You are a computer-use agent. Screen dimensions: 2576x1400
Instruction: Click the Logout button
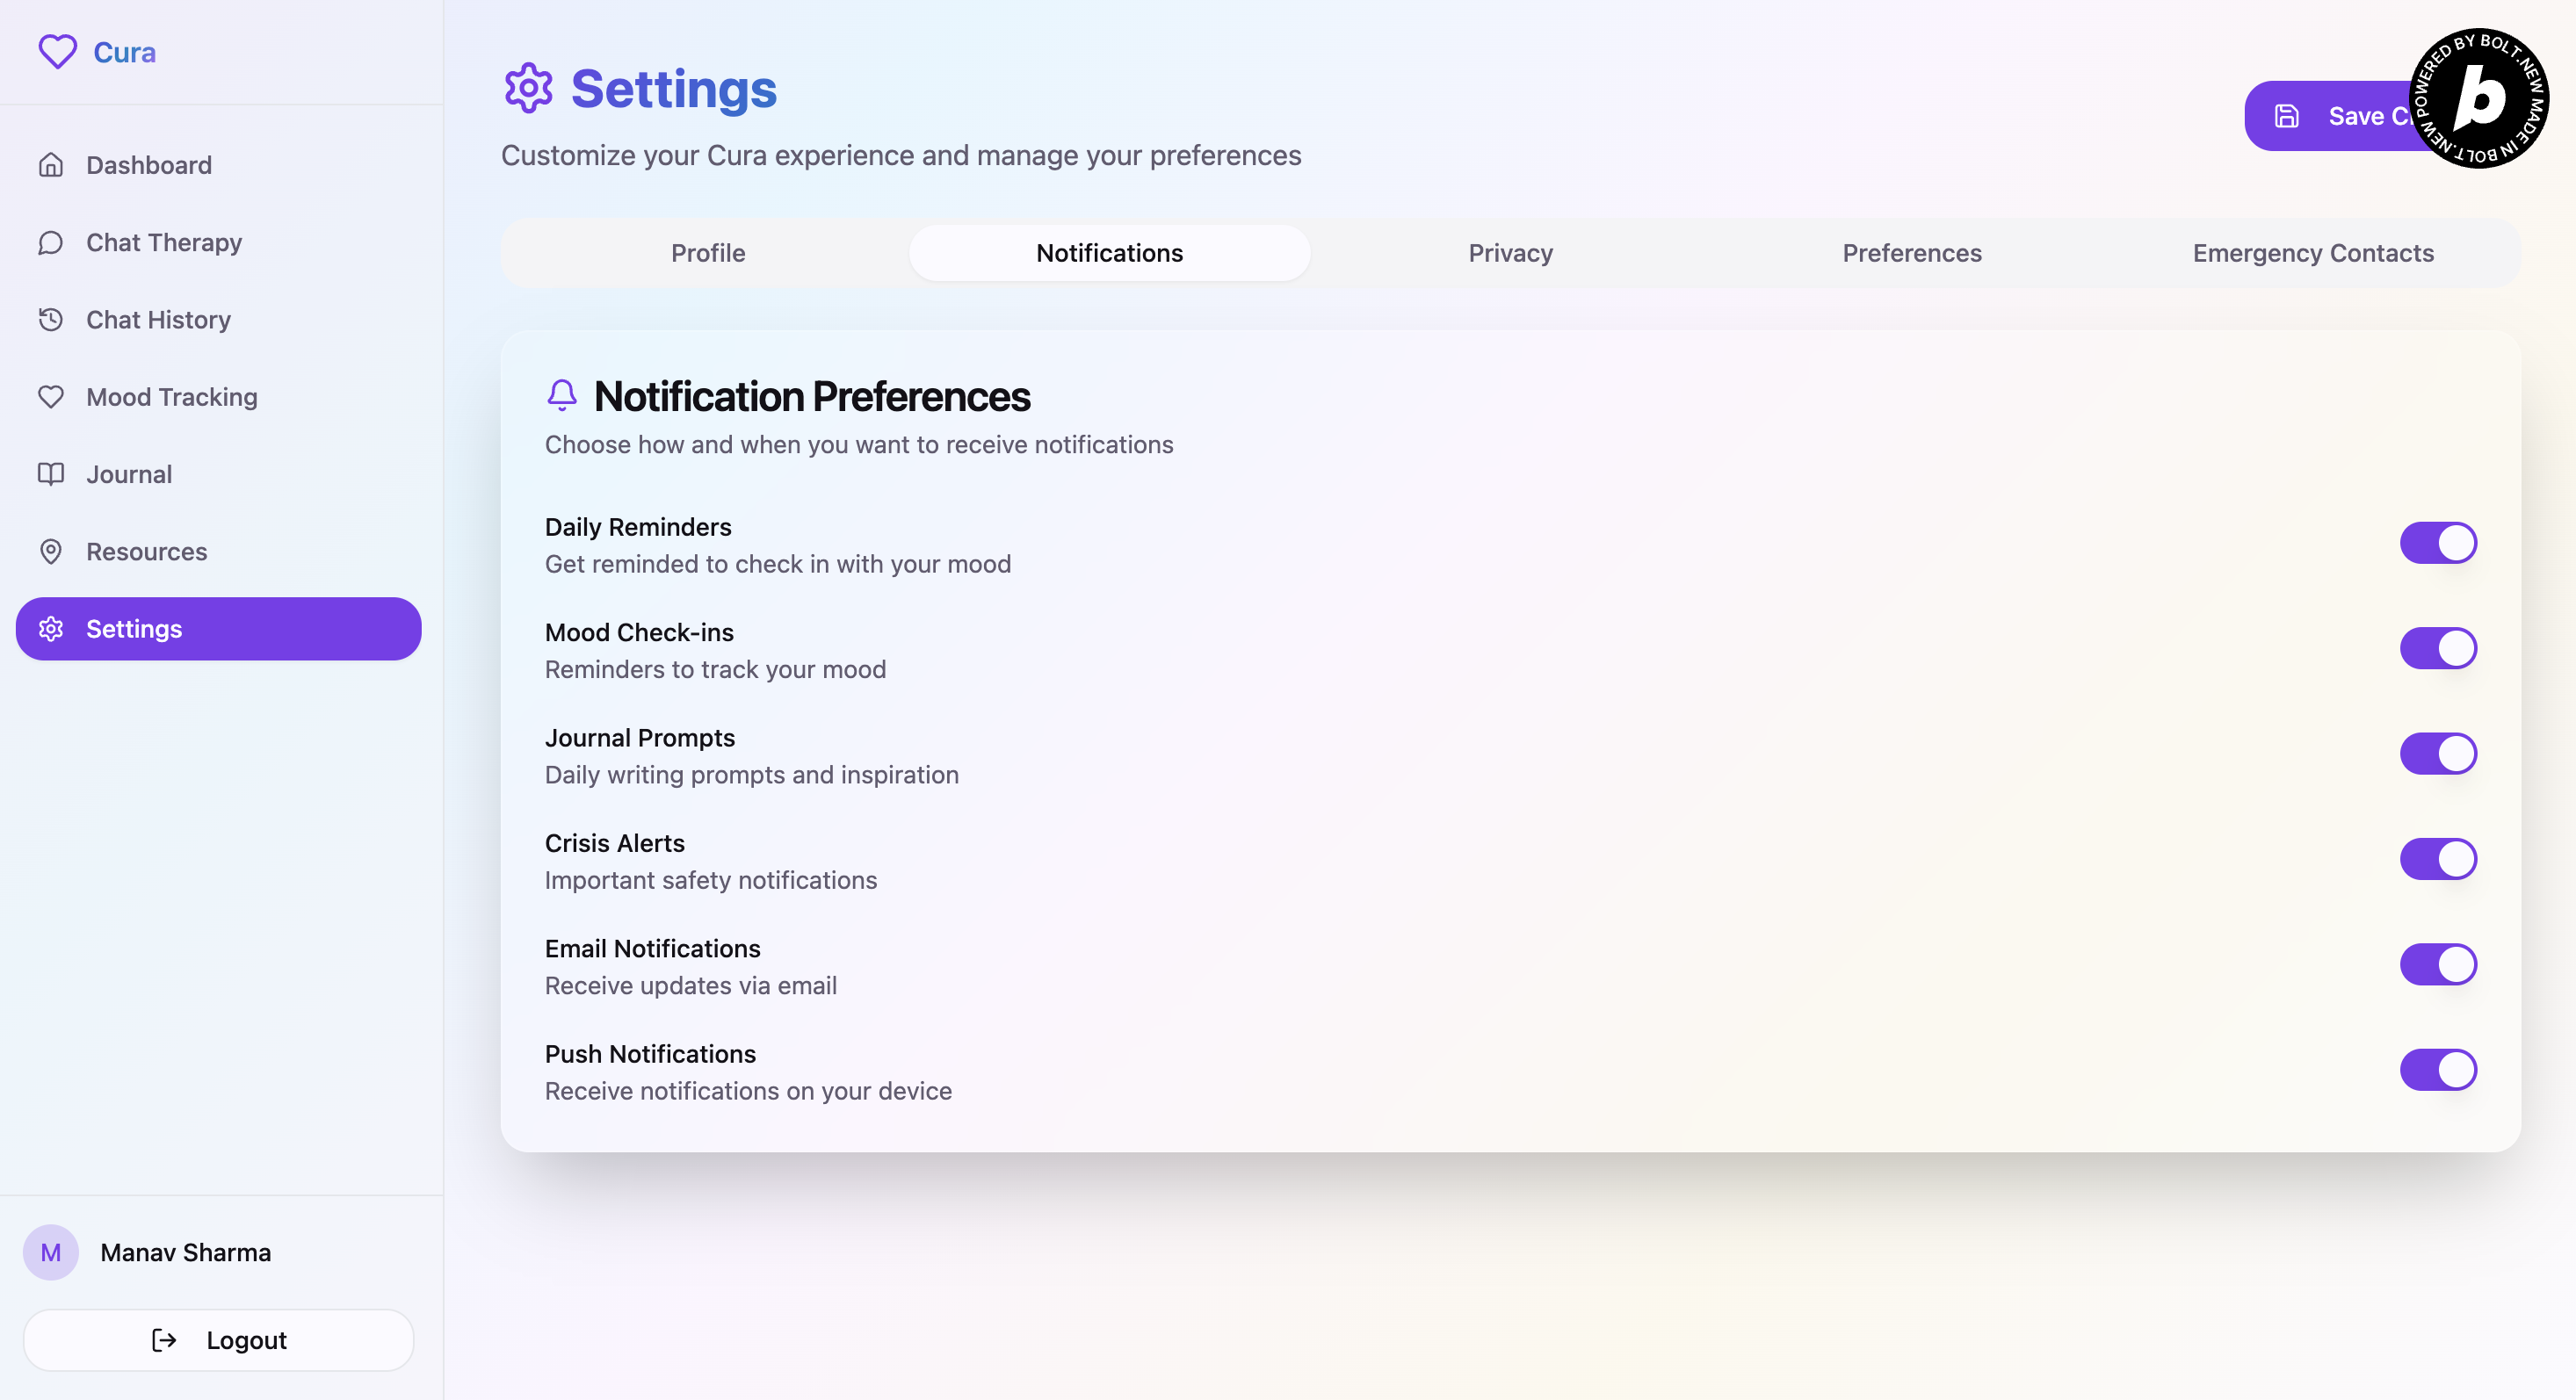tap(218, 1340)
